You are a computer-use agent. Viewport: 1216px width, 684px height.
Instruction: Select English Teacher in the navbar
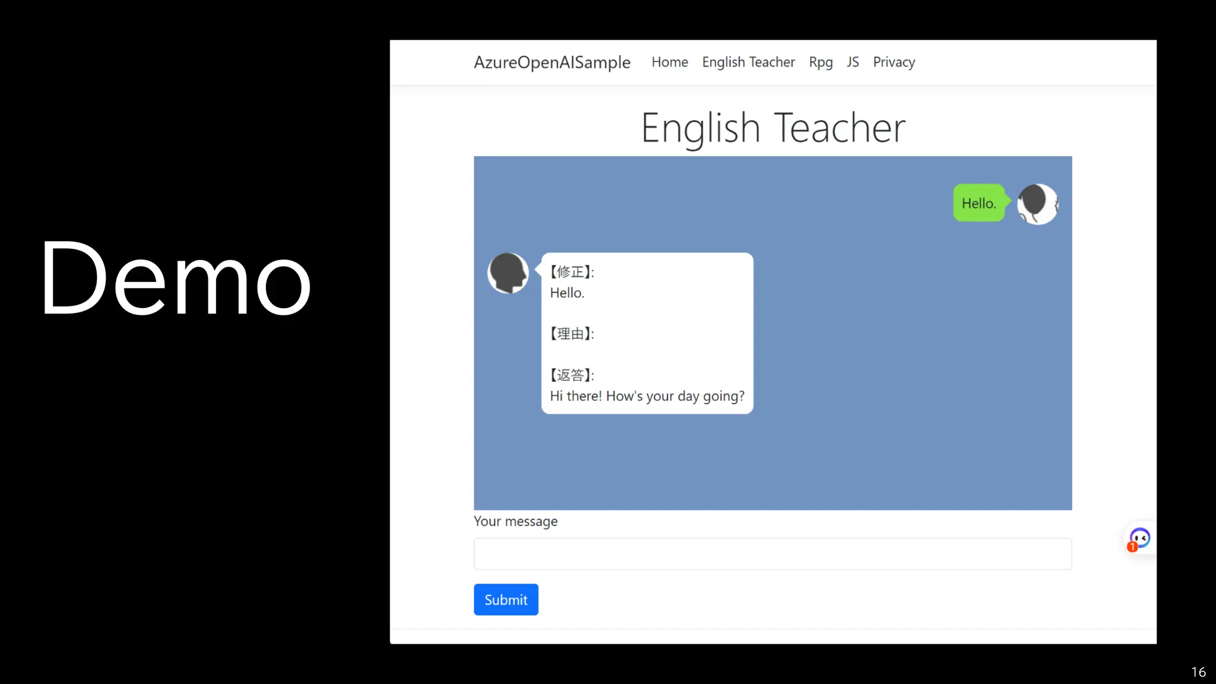click(x=748, y=62)
